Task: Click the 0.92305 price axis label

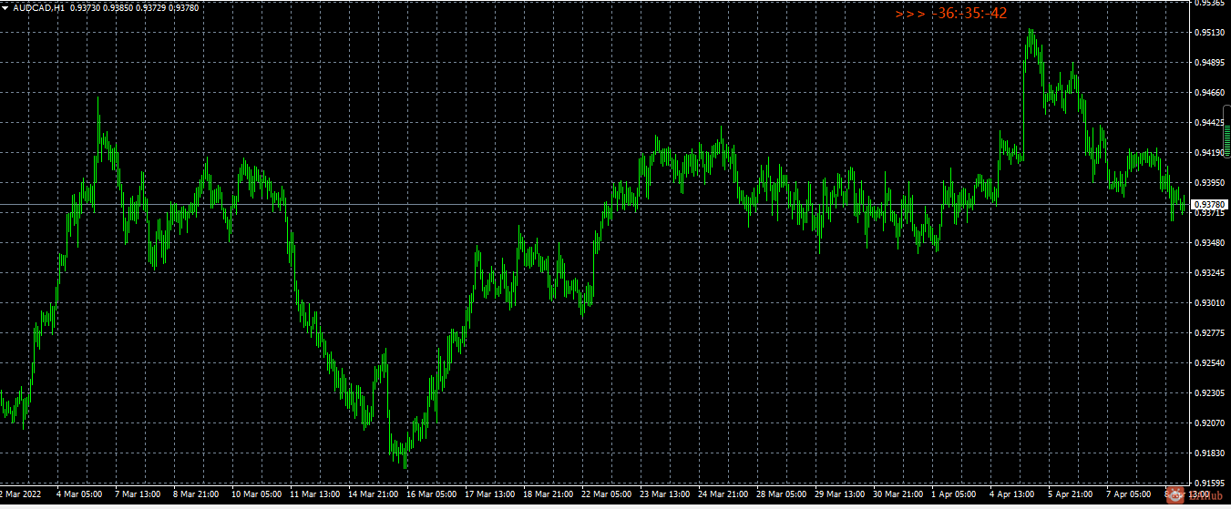Action: (1209, 393)
